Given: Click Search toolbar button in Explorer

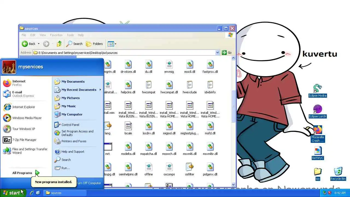Looking at the screenshot, I should click(x=74, y=44).
